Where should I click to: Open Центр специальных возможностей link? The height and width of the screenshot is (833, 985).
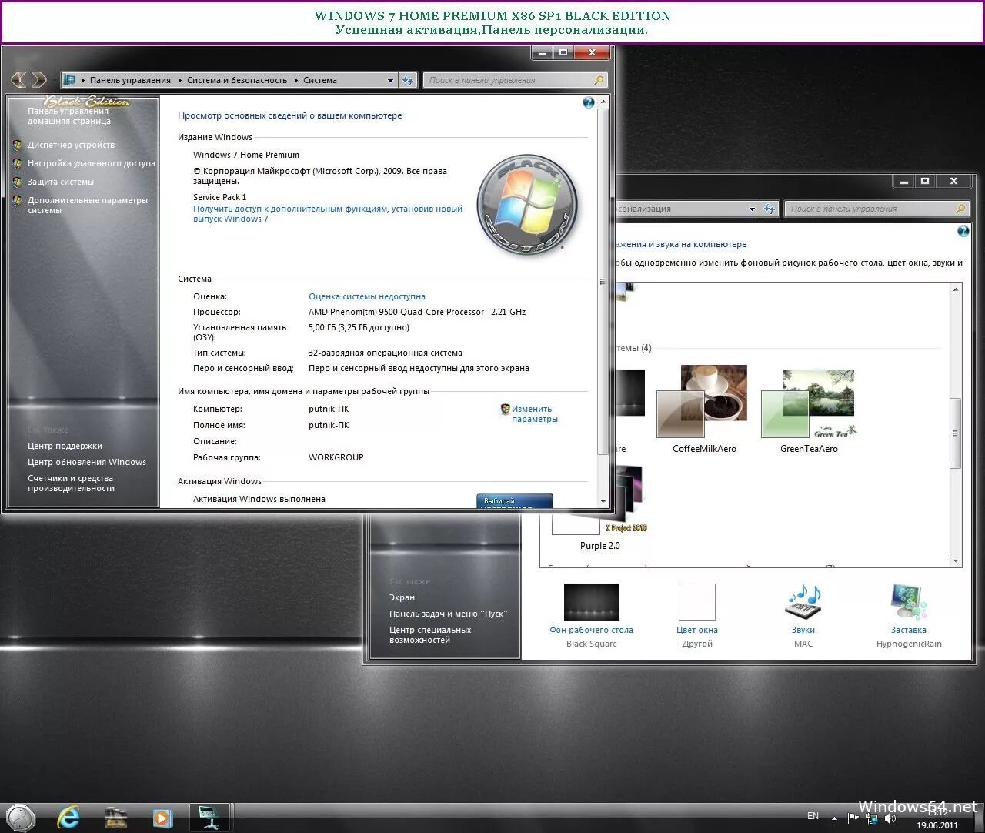point(430,634)
